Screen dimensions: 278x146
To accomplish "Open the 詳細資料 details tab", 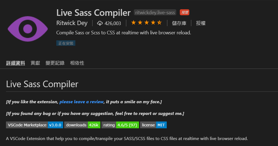I will tap(16, 63).
